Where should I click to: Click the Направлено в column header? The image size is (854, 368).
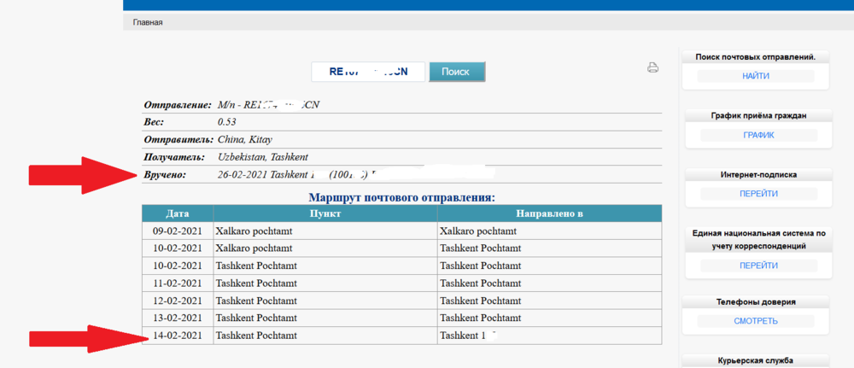(548, 213)
